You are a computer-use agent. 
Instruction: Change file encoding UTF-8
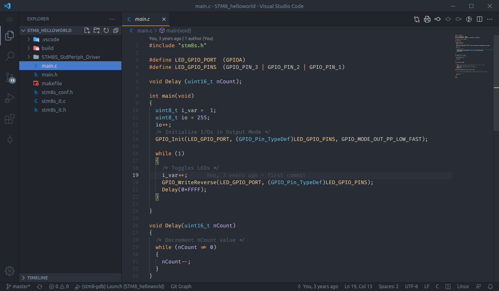(x=411, y=286)
